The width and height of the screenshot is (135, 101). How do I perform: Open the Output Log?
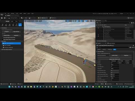pyautogui.click(x=13, y=84)
